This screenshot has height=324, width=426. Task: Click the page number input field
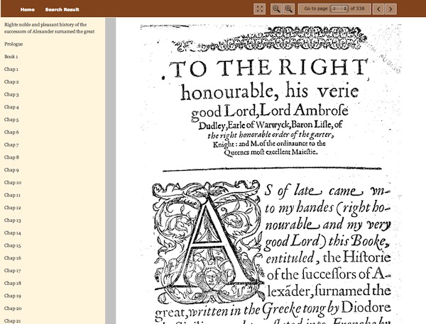pos(339,9)
